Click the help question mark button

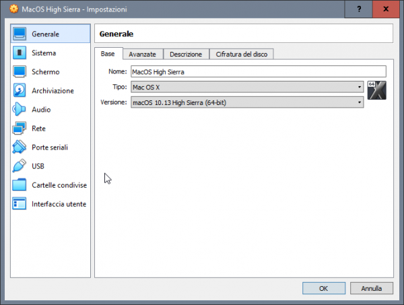[359, 9]
